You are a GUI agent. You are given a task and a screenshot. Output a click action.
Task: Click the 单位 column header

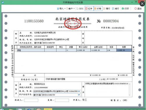tap(61, 47)
